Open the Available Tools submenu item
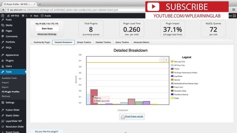 [9, 78]
